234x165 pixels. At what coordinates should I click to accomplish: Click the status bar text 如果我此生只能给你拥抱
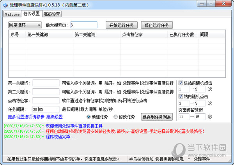click(x=64, y=159)
